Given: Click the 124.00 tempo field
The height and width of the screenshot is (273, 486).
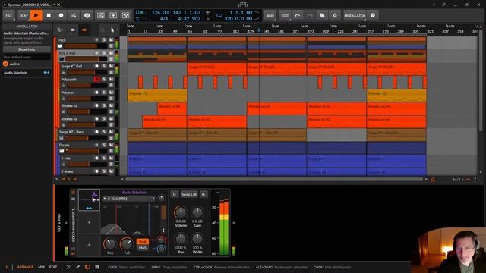Looking at the screenshot, I should point(160,12).
